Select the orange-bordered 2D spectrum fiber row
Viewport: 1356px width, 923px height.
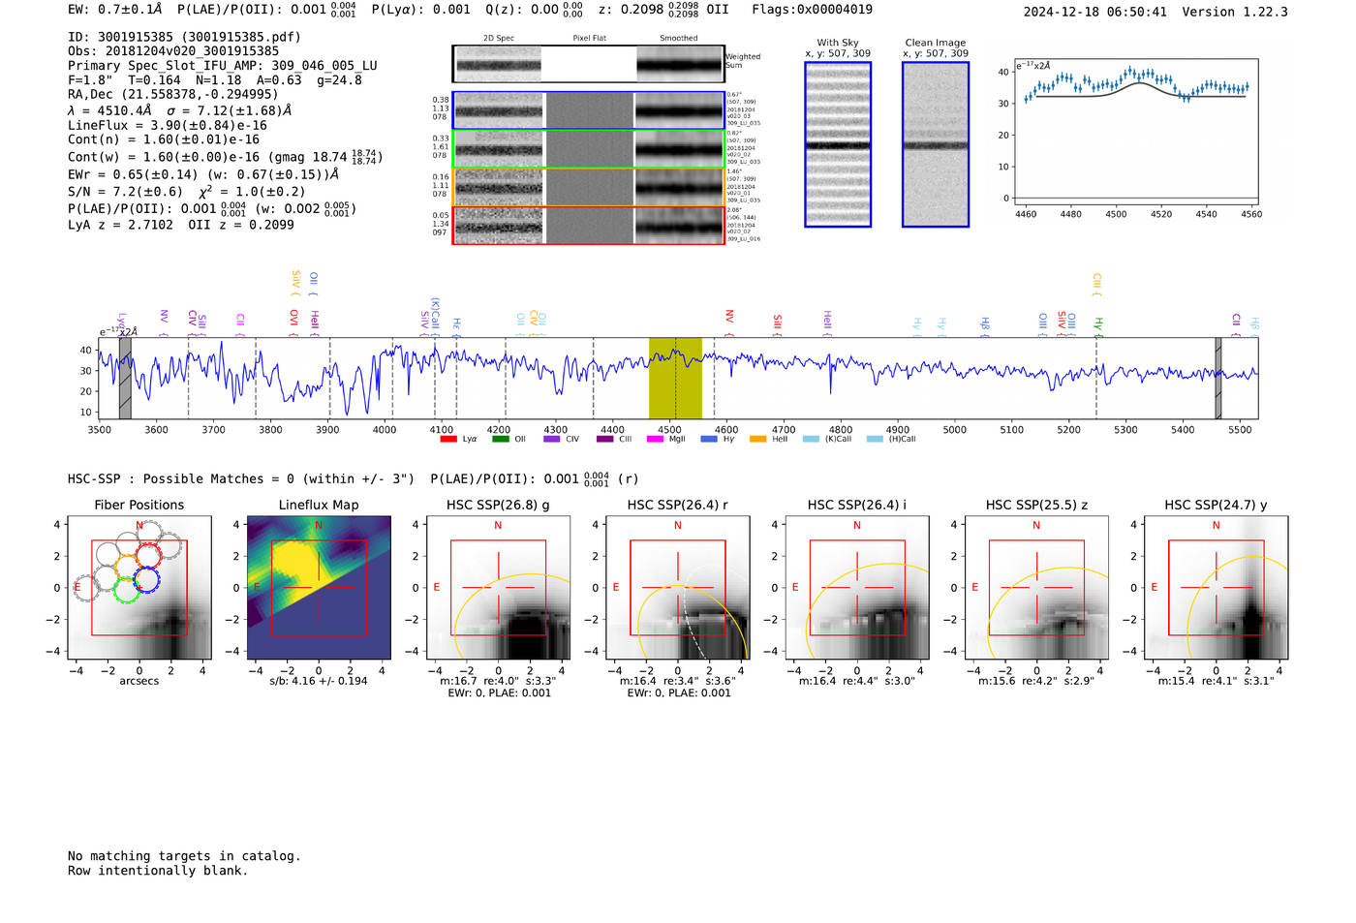click(x=589, y=187)
